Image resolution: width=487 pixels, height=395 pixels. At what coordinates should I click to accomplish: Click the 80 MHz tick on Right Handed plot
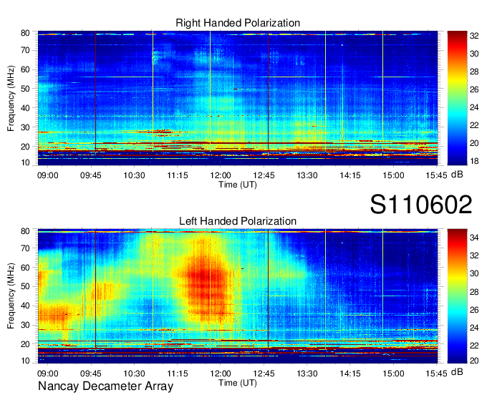tap(25, 33)
